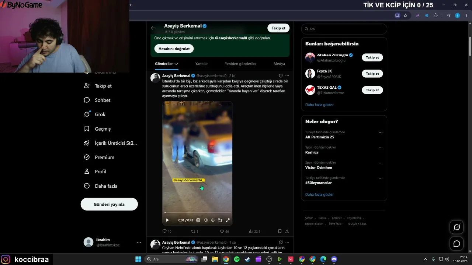Bookmark this page with the star icon

[x=405, y=15]
